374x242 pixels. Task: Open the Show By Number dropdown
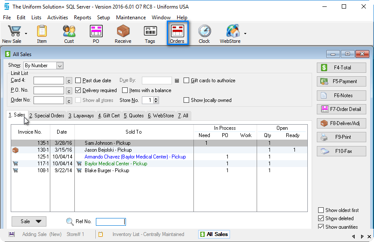coord(60,66)
